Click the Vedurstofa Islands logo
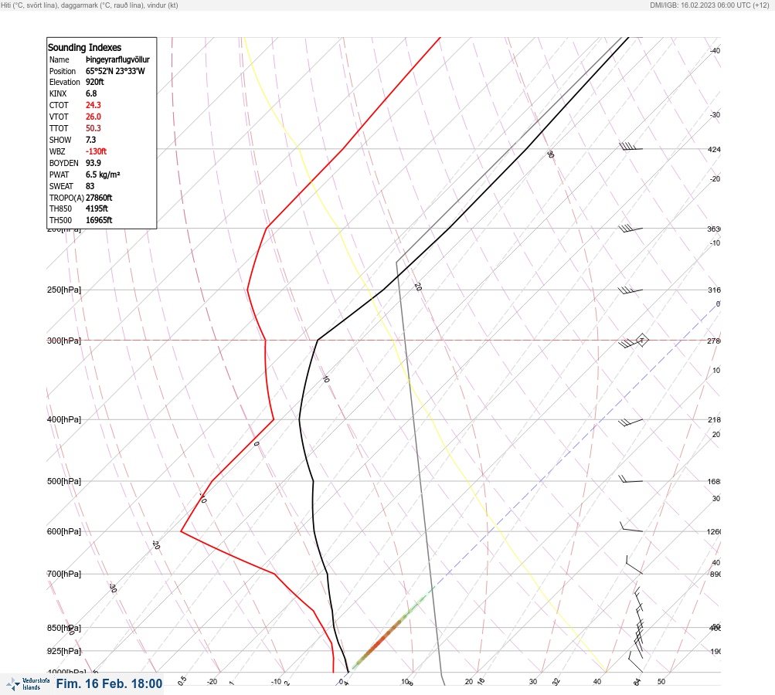775x695 pixels. point(28,684)
